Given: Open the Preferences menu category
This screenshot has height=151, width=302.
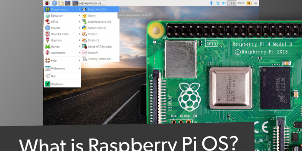Looking at the screenshot, I should click(62, 68).
